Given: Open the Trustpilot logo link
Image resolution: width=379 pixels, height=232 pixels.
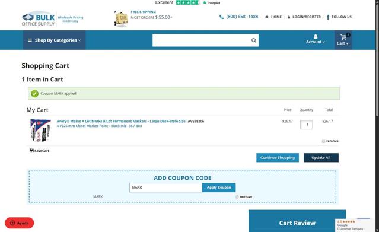Looking at the screenshot, I should [211, 2].
